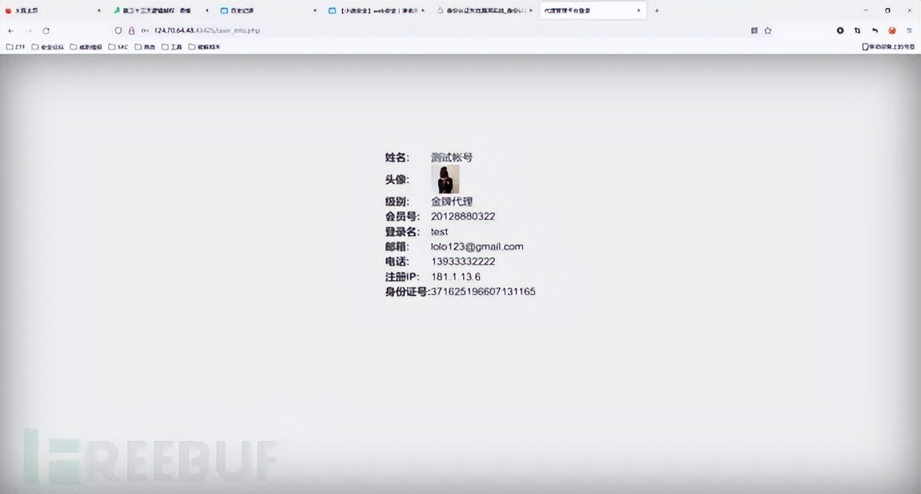Click the bookmark star in the address bar
Viewport: 921px width, 494px height.
click(x=766, y=30)
